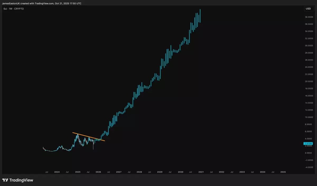Click the 2031 label on time axis
The width and height of the screenshot is (317, 186).
tap(201, 172)
